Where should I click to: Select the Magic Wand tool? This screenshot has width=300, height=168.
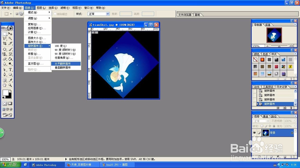coord(10,39)
